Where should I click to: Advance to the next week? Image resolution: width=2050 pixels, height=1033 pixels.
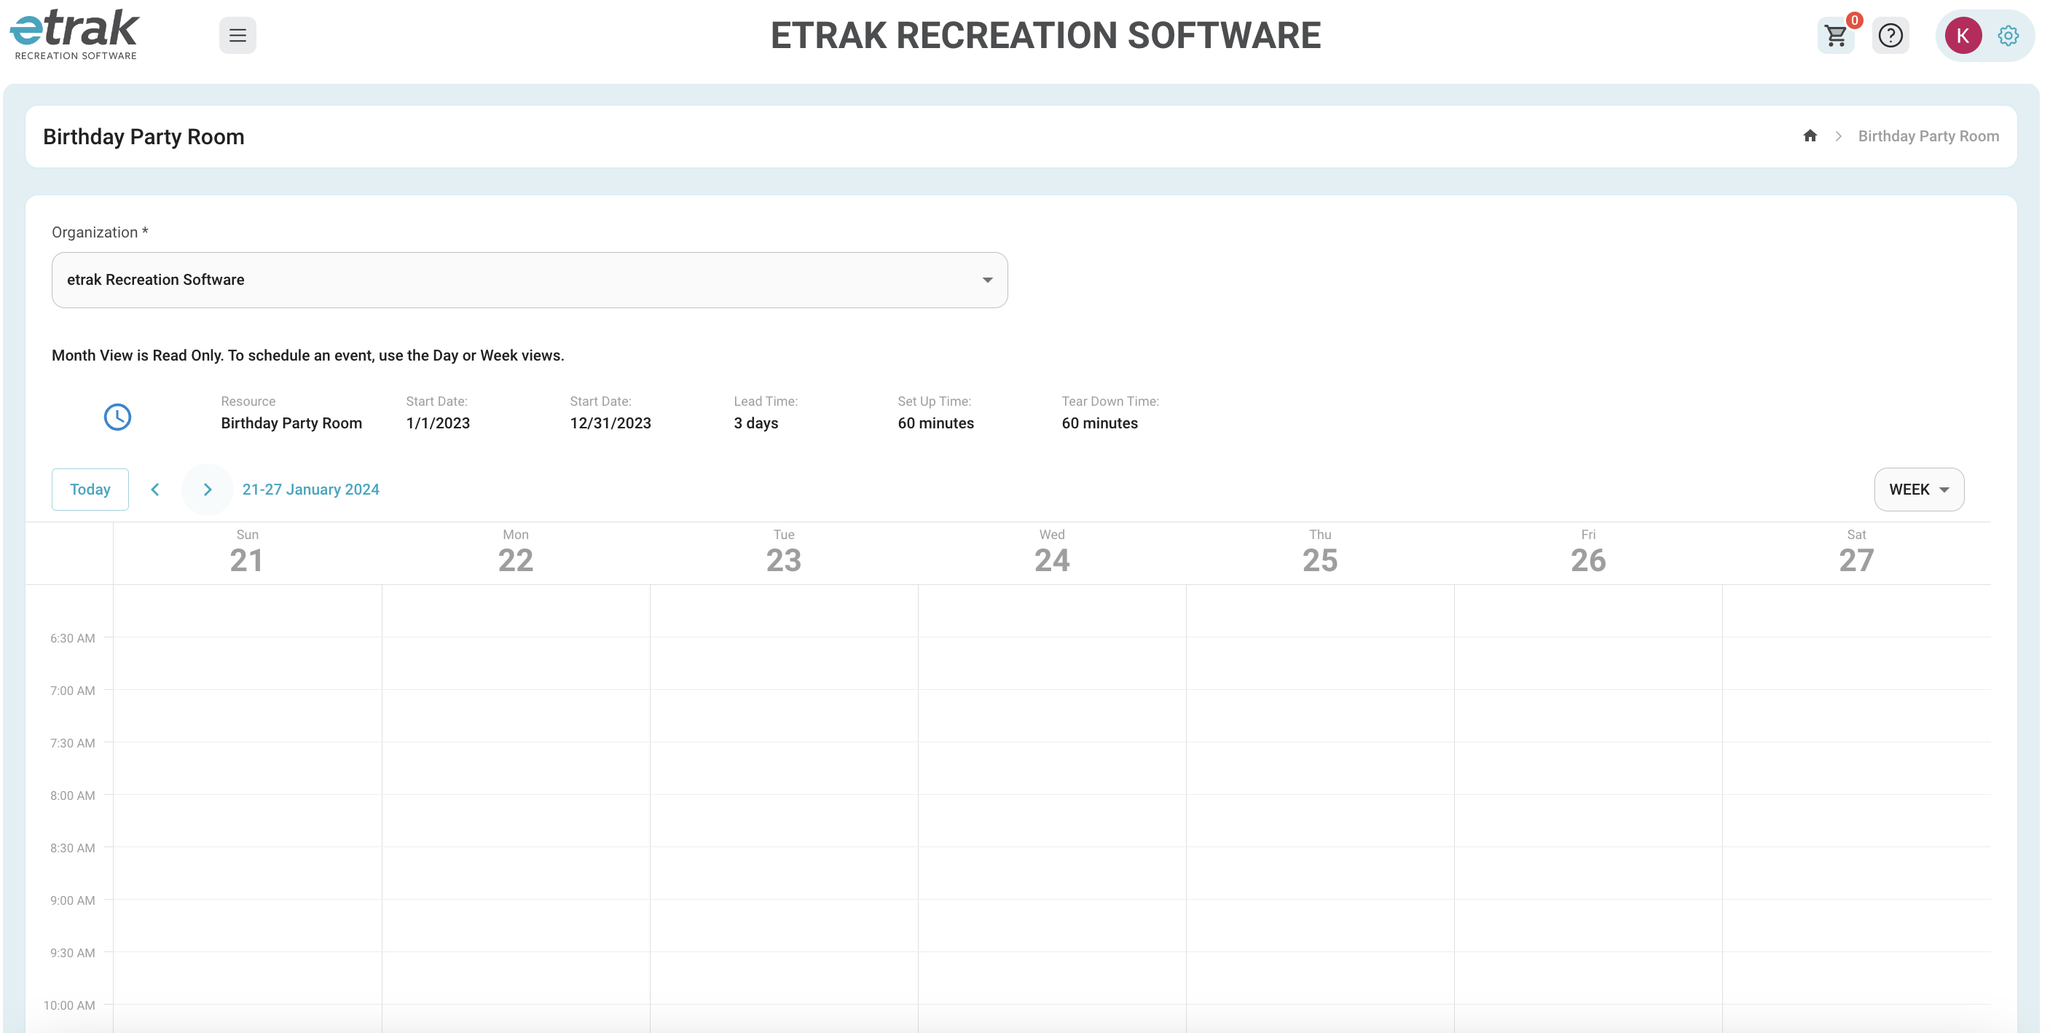pyautogui.click(x=207, y=489)
